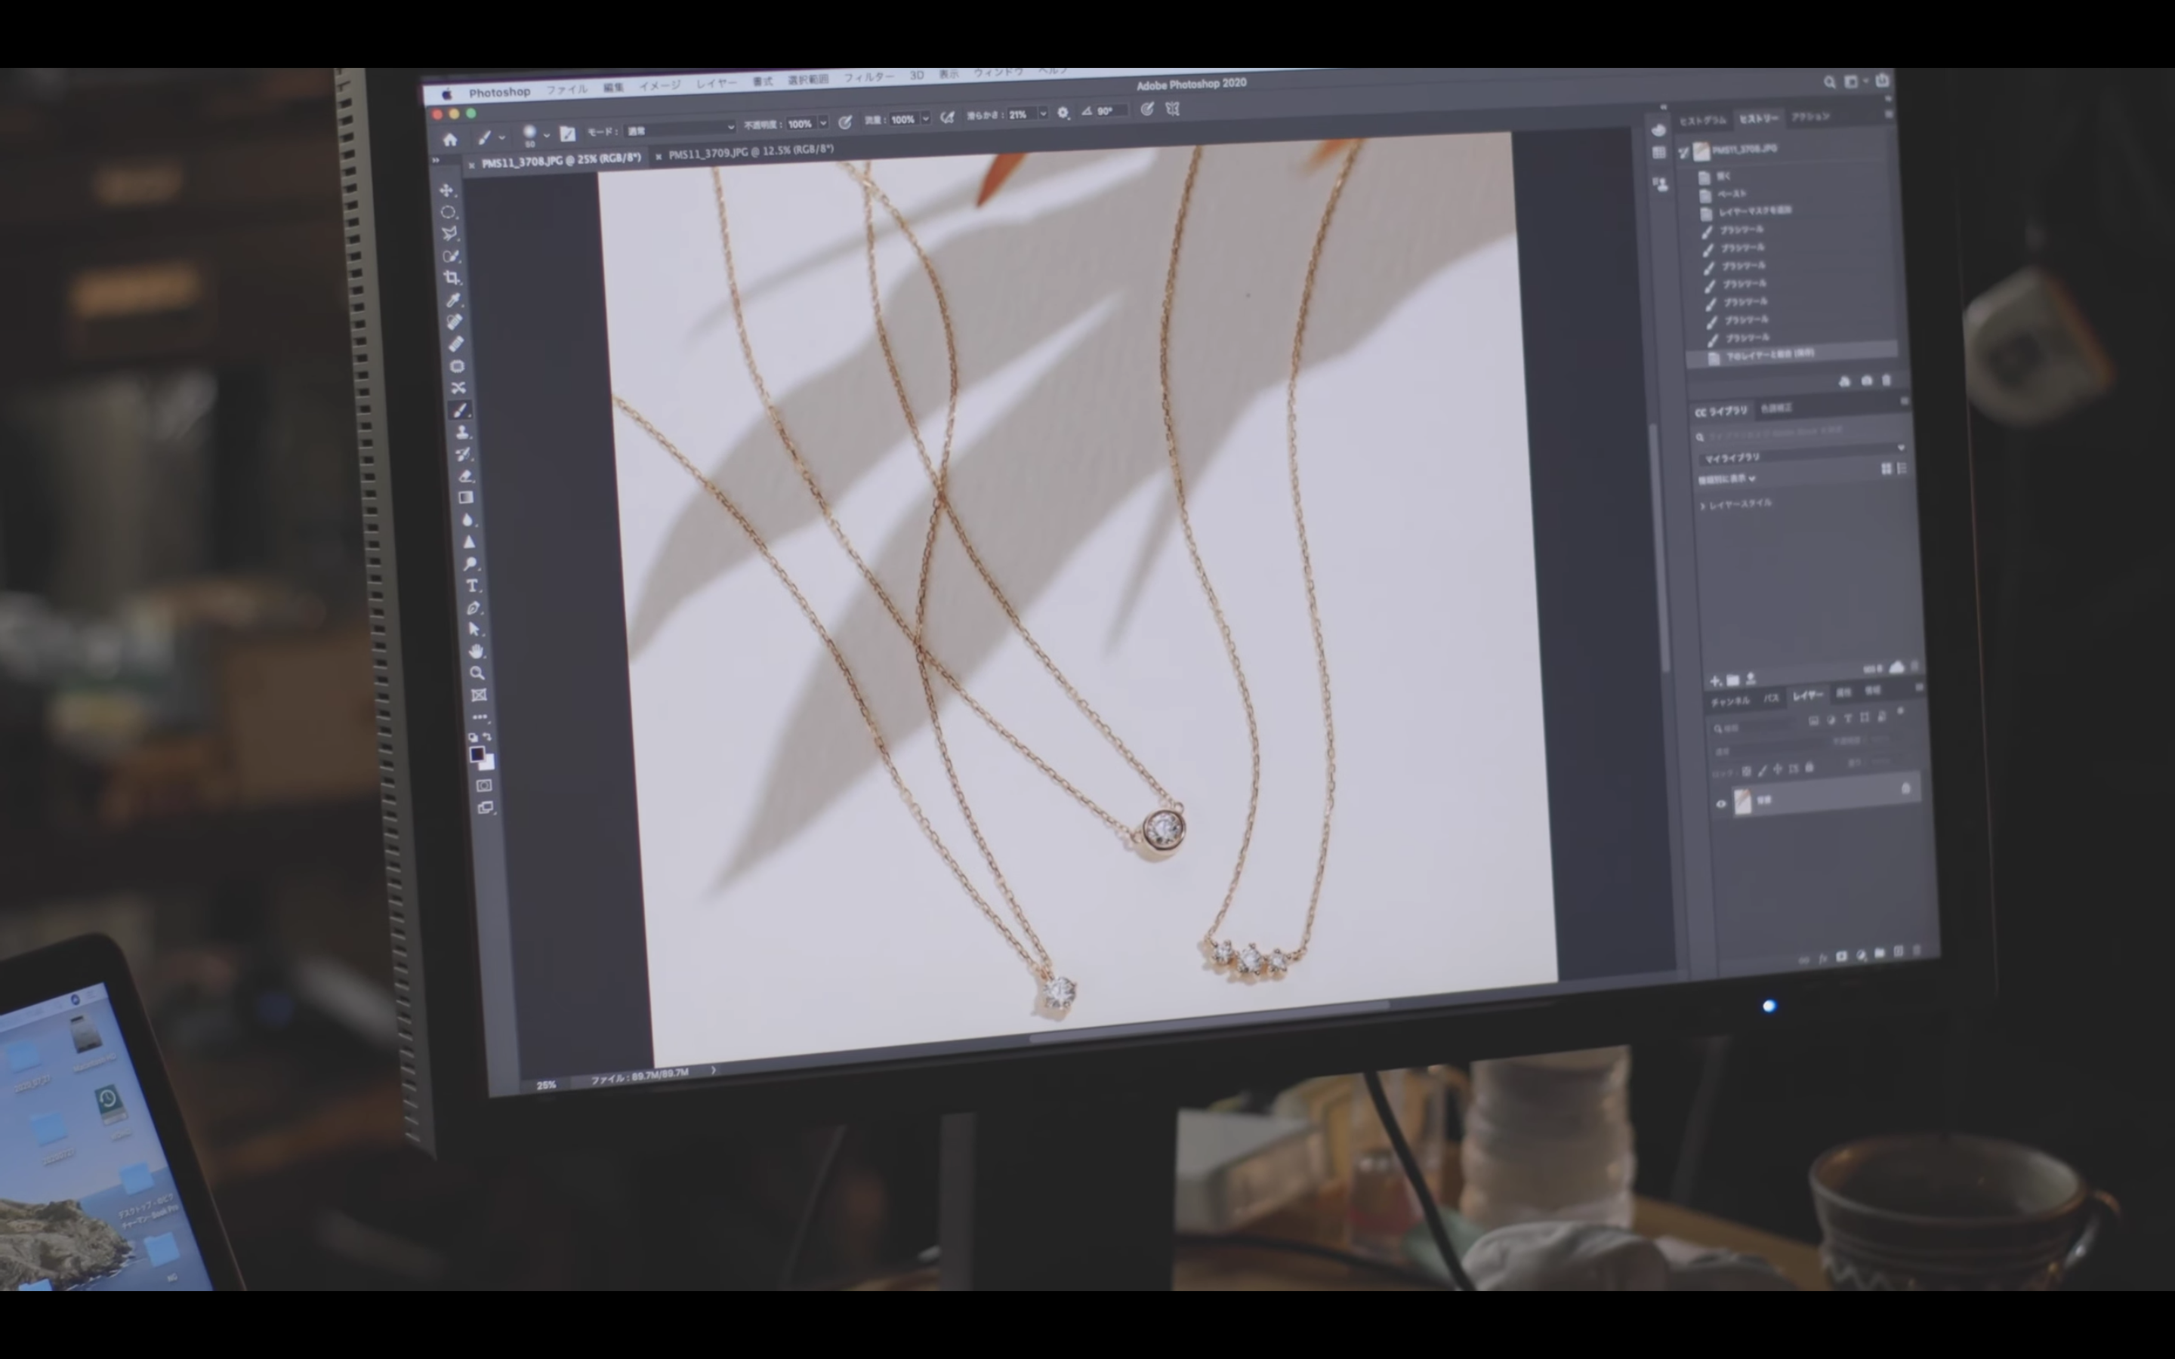
Task: Select the History Brush tool
Action: pos(463,454)
